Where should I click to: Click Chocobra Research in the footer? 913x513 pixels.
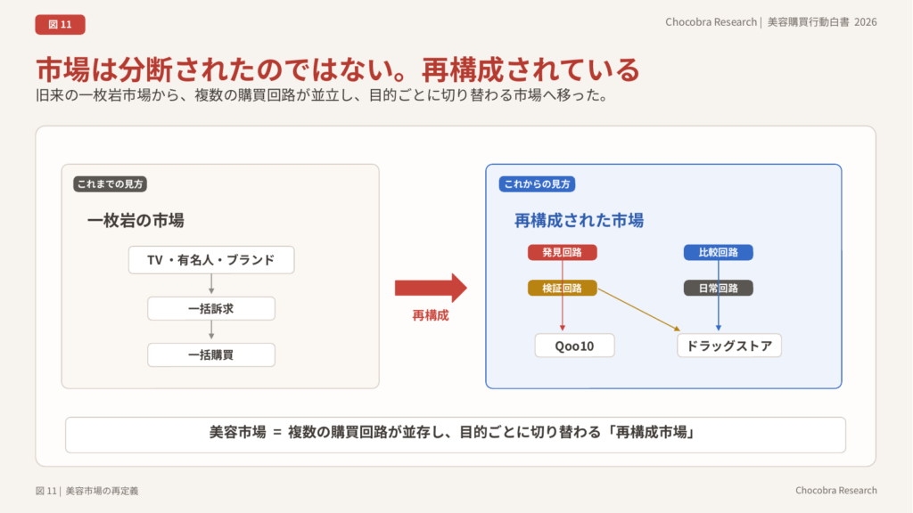click(x=835, y=491)
